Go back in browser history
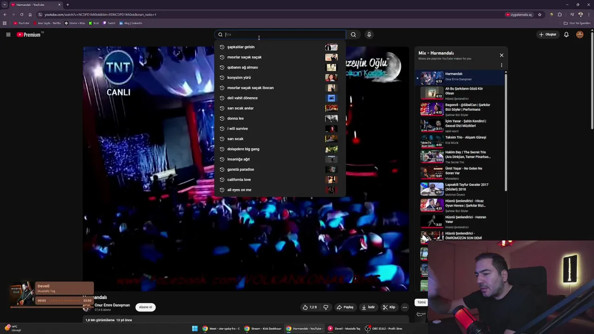This screenshot has width=594, height=334. click(x=5, y=14)
